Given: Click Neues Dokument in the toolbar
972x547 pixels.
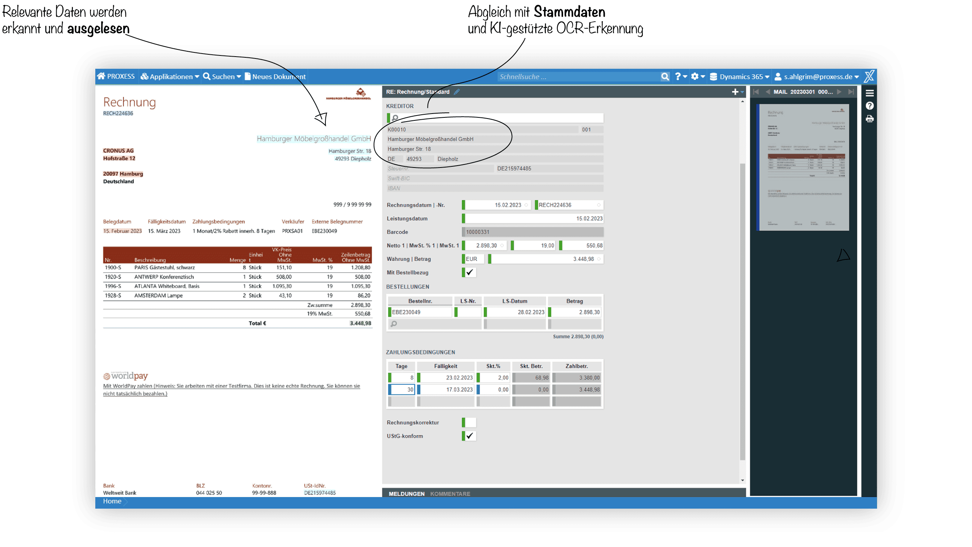Looking at the screenshot, I should pyautogui.click(x=275, y=77).
